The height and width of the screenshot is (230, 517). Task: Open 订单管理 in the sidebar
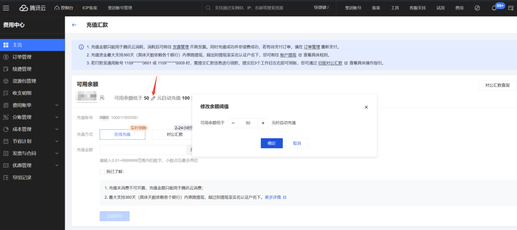[x=22, y=57]
